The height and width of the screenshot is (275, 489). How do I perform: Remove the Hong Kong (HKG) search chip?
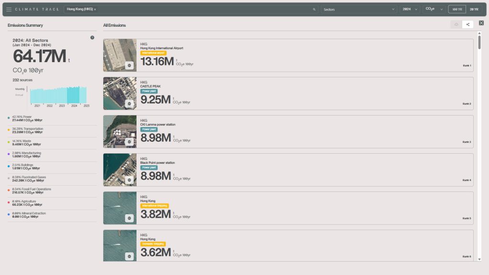click(95, 10)
